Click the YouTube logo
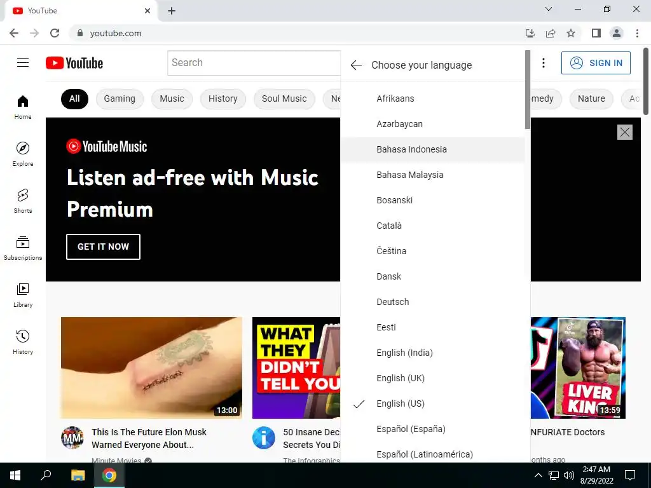This screenshot has height=488, width=651. click(74, 63)
